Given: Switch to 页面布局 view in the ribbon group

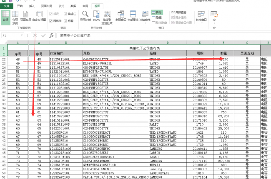Looking at the screenshot, I should click(x=25, y=16).
